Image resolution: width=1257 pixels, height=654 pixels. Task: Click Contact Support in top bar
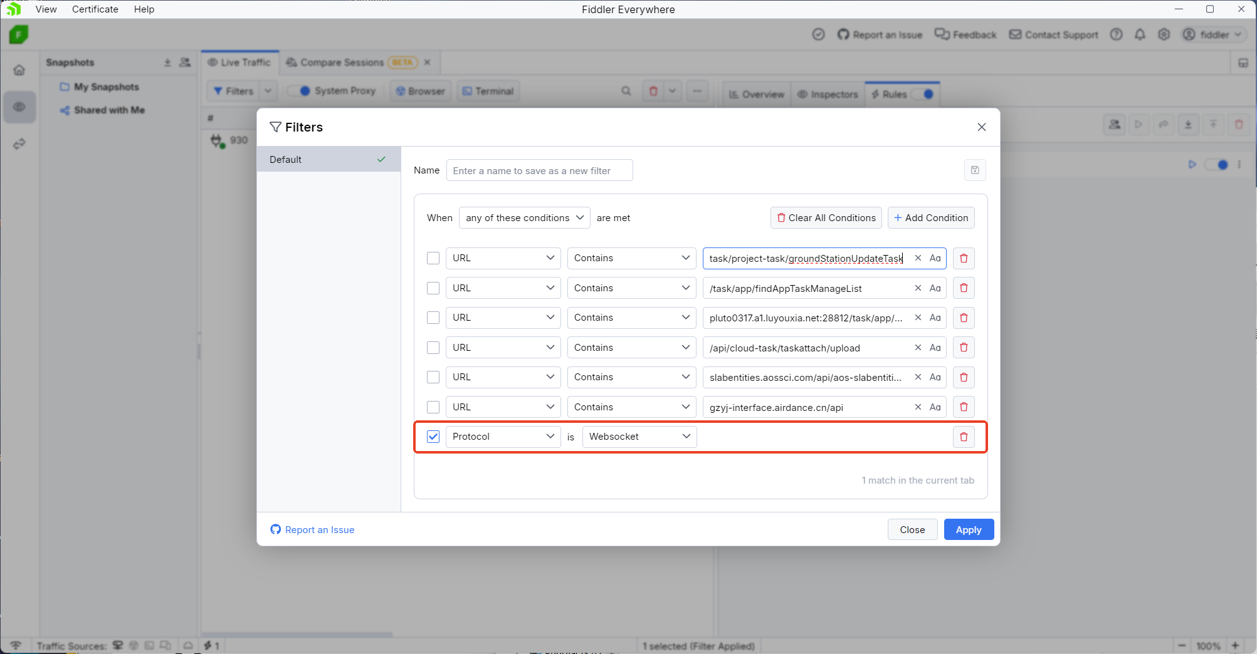click(1053, 34)
